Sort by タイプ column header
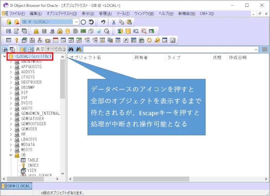The width and height of the screenshot is (270, 196). point(188,57)
